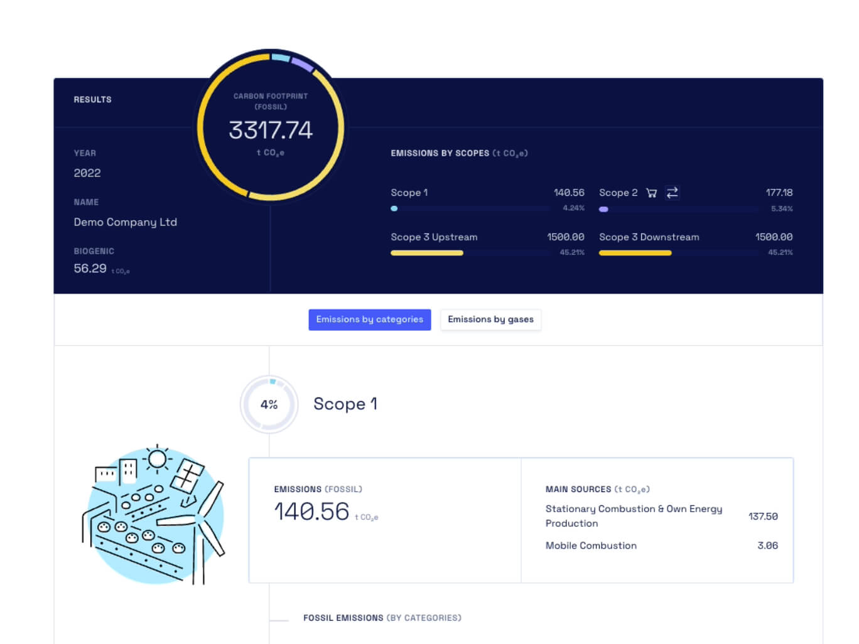Click the 4% donut chart for Scope 1
859x644 pixels.
click(x=269, y=405)
